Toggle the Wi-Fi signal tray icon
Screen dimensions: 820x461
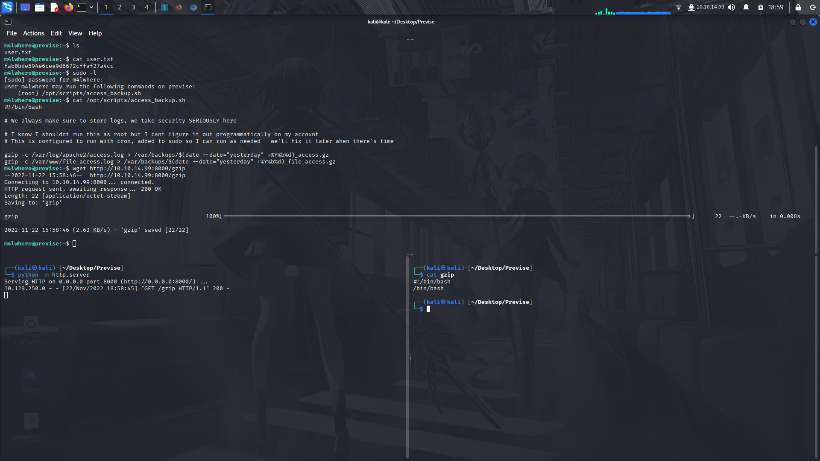tap(678, 7)
